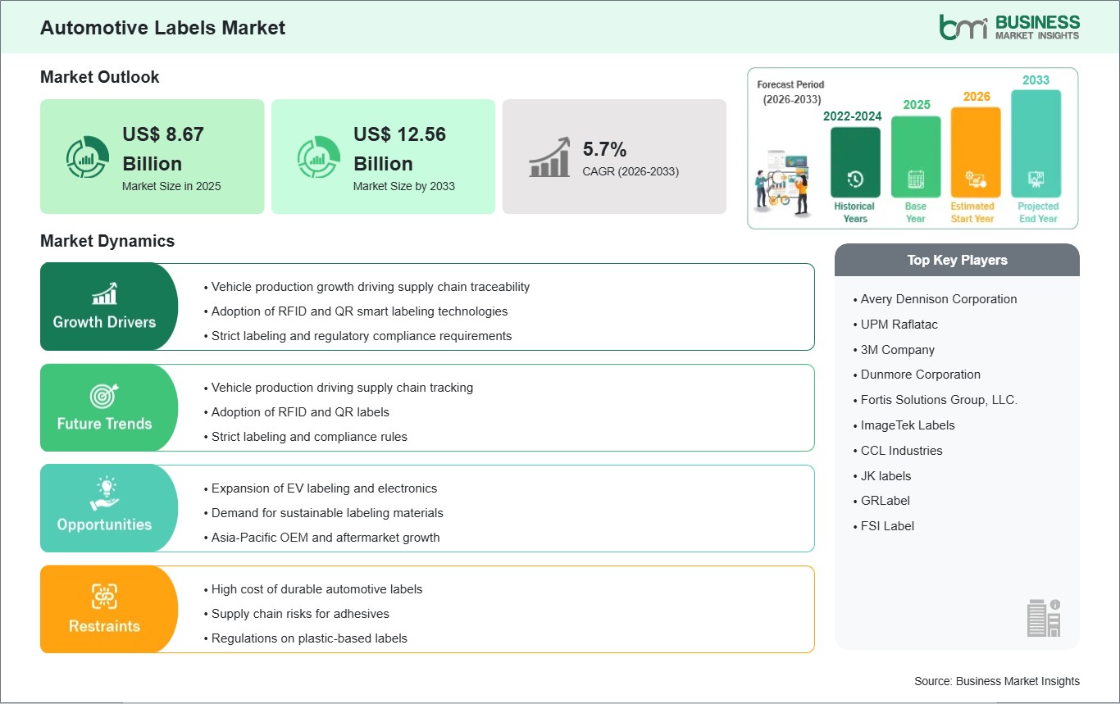The image size is (1120, 704).
Task: Click the Future Trends target icon
Action: click(104, 395)
